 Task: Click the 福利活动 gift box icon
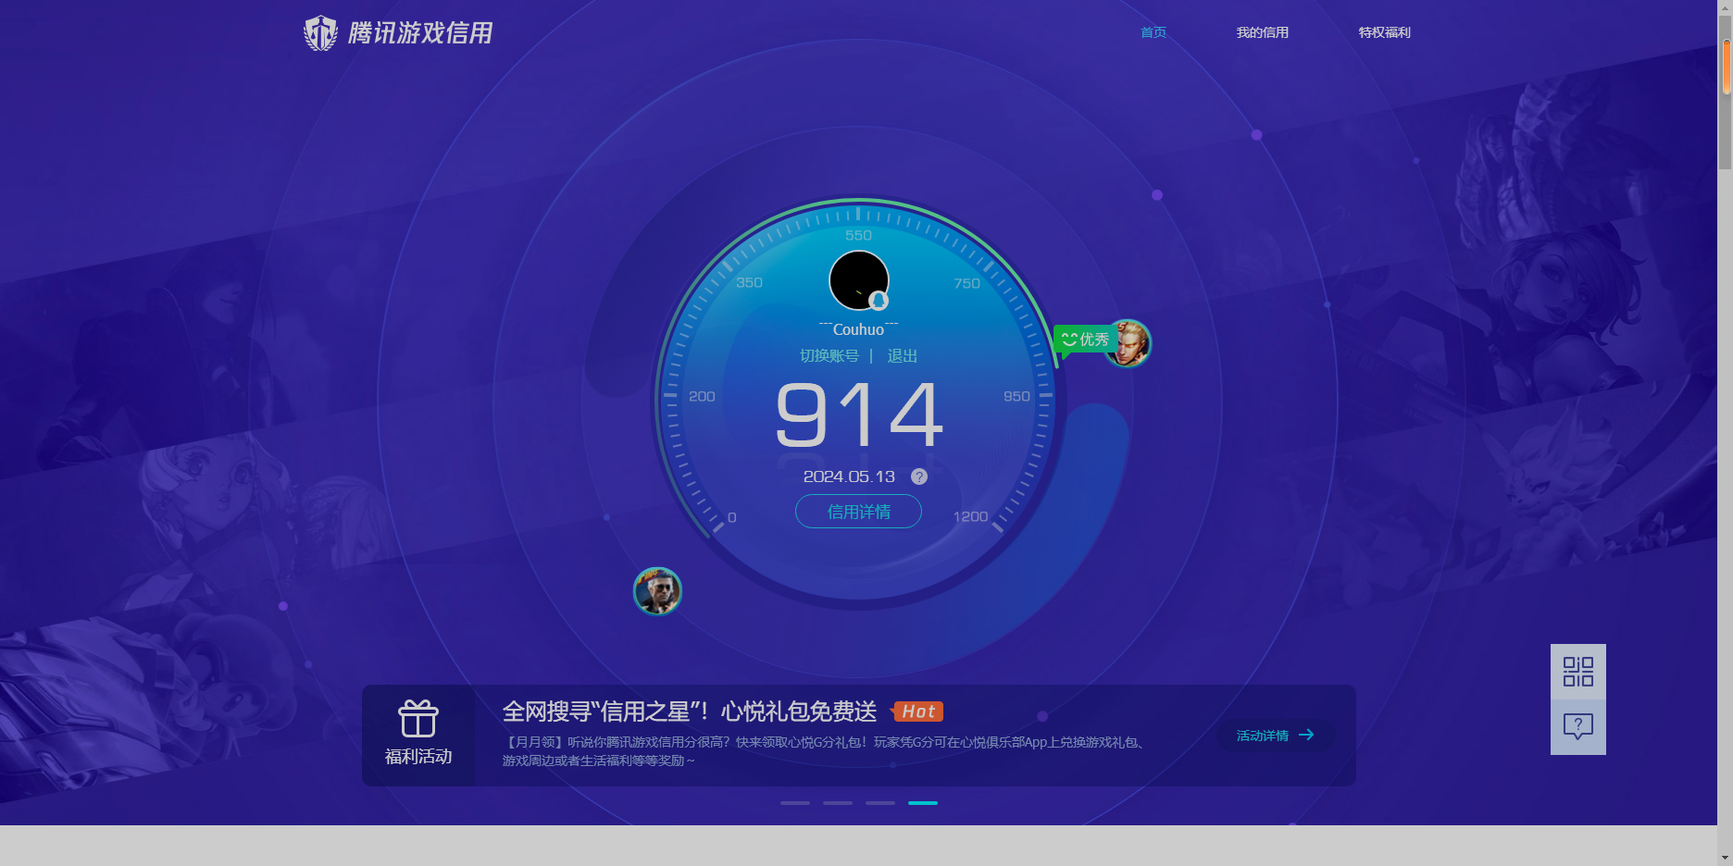[418, 718]
